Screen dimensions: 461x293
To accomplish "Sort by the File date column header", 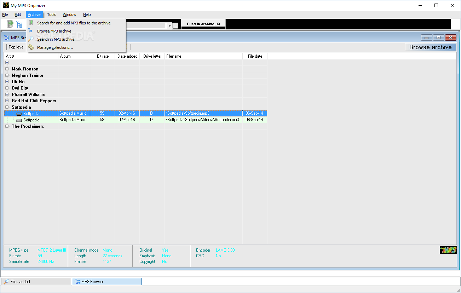I will pyautogui.click(x=255, y=56).
